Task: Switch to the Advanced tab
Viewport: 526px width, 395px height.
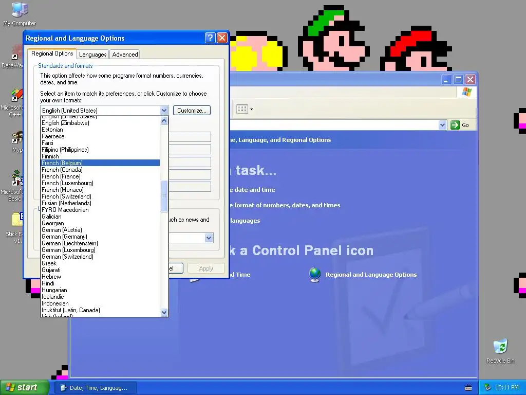Action: [125, 55]
